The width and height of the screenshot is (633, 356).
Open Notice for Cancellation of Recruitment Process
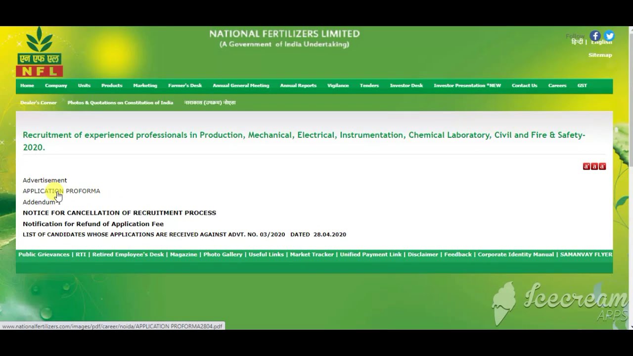[119, 213]
